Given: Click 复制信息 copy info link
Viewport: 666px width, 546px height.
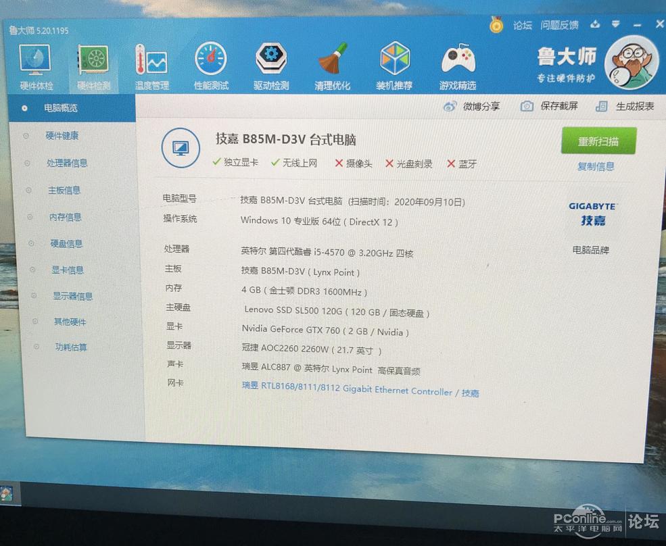Looking at the screenshot, I should coord(596,166).
